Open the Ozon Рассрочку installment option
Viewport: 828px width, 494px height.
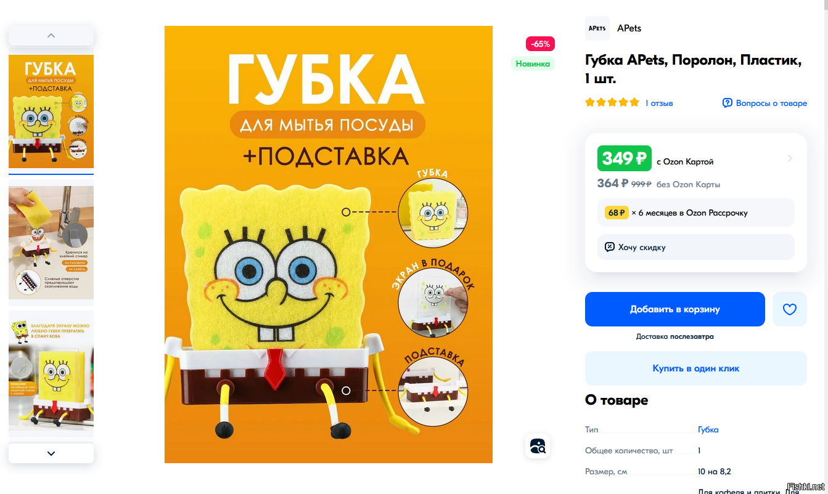[695, 213]
